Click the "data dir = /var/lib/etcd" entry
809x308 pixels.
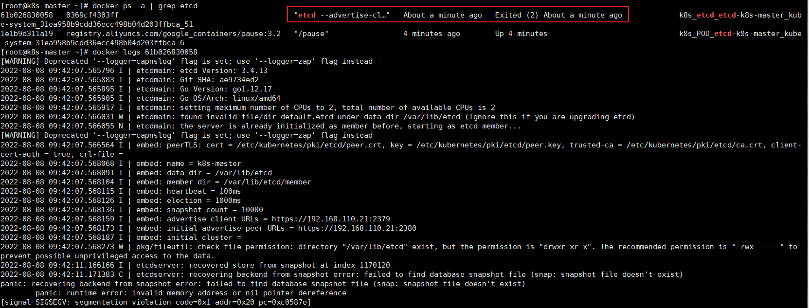(219, 173)
